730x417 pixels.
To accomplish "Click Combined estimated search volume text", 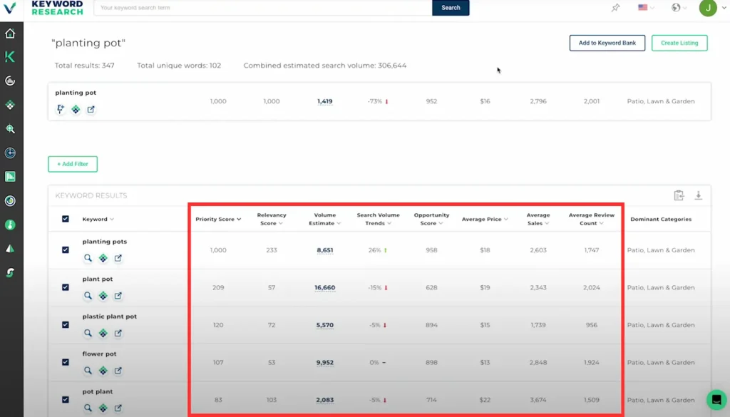I will pos(325,66).
